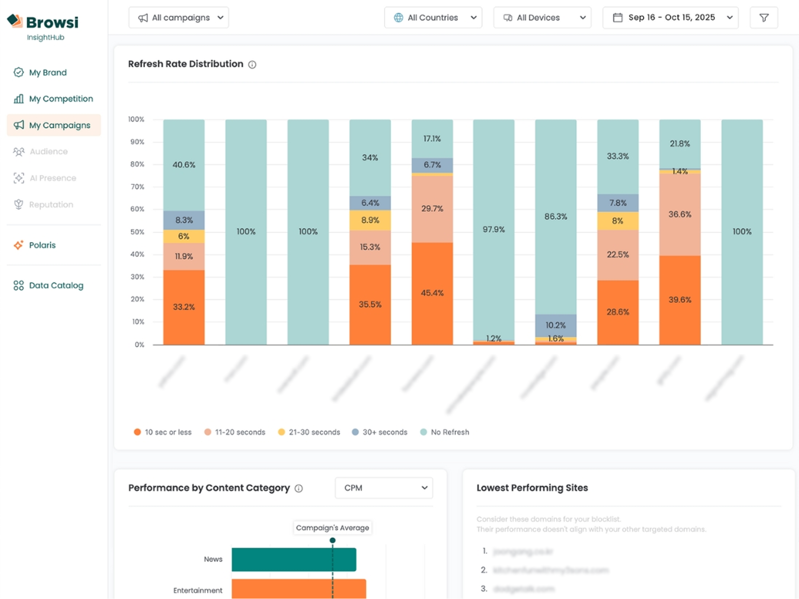Hide the '30+ seconds' legend series
799x599 pixels.
tap(379, 432)
